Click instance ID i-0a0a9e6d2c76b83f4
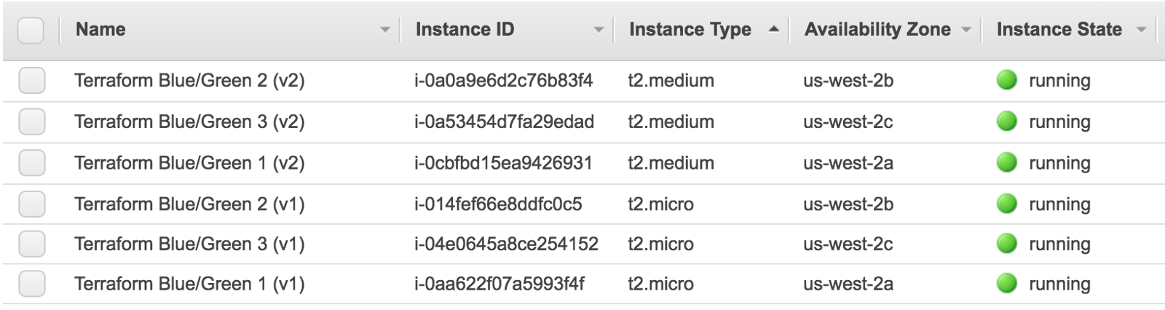This screenshot has width=1165, height=310. click(x=503, y=80)
